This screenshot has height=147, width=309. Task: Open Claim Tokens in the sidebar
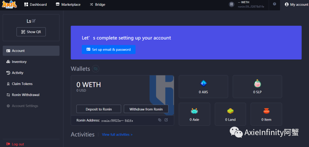point(31,84)
